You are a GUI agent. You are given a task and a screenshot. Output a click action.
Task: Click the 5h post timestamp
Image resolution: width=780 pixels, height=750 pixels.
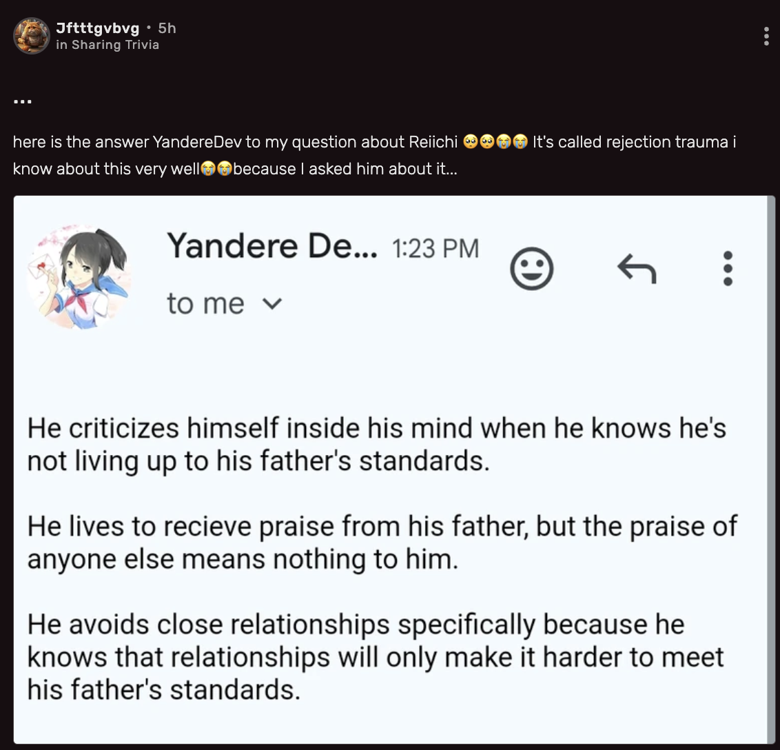(x=167, y=28)
